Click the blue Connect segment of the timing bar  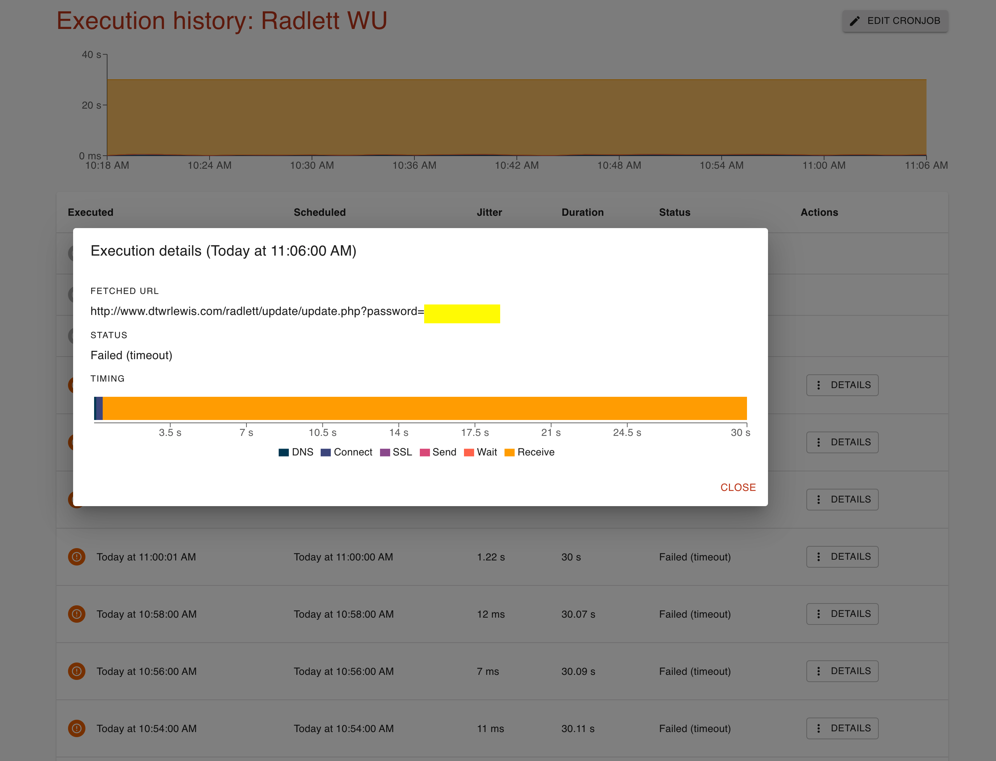tap(100, 408)
